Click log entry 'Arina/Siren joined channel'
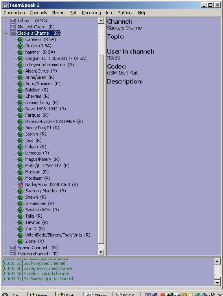The height and width of the screenshot is (296, 223). [38, 268]
